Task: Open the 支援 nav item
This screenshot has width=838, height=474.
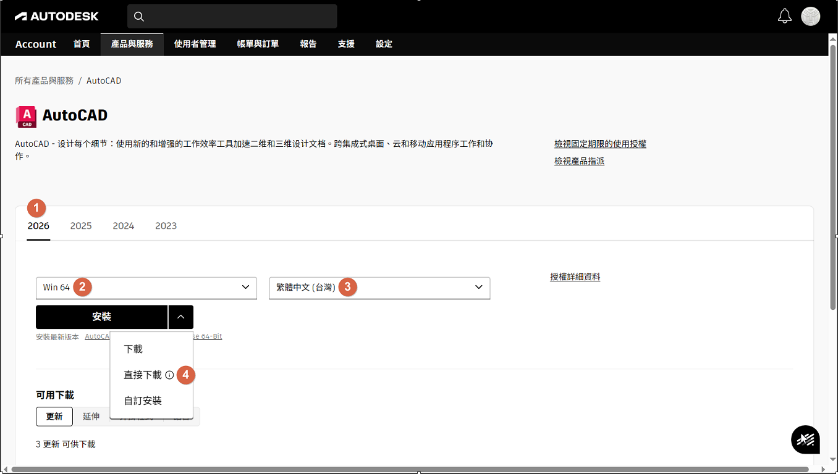Action: click(x=346, y=44)
